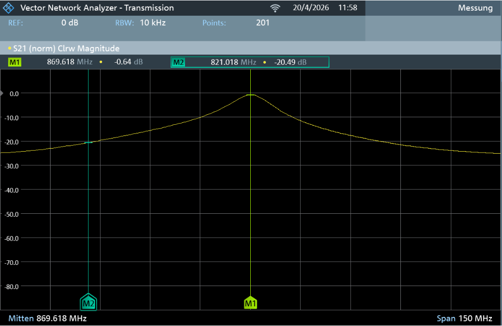Click the teal M2 marker badge
Viewport: 502px width, 326px height.
[178, 62]
